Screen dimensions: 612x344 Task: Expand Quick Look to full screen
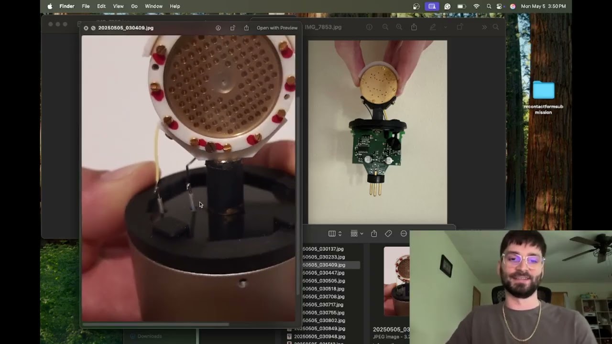[x=93, y=28]
